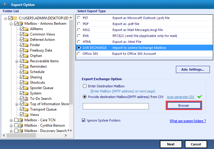The width and height of the screenshot is (214, 149).
Task: Expand the Top of Information Store folder
Action: coord(17,104)
